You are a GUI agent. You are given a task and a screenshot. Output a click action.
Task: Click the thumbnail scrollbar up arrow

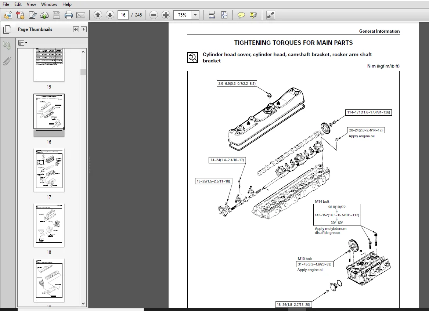pos(83,52)
